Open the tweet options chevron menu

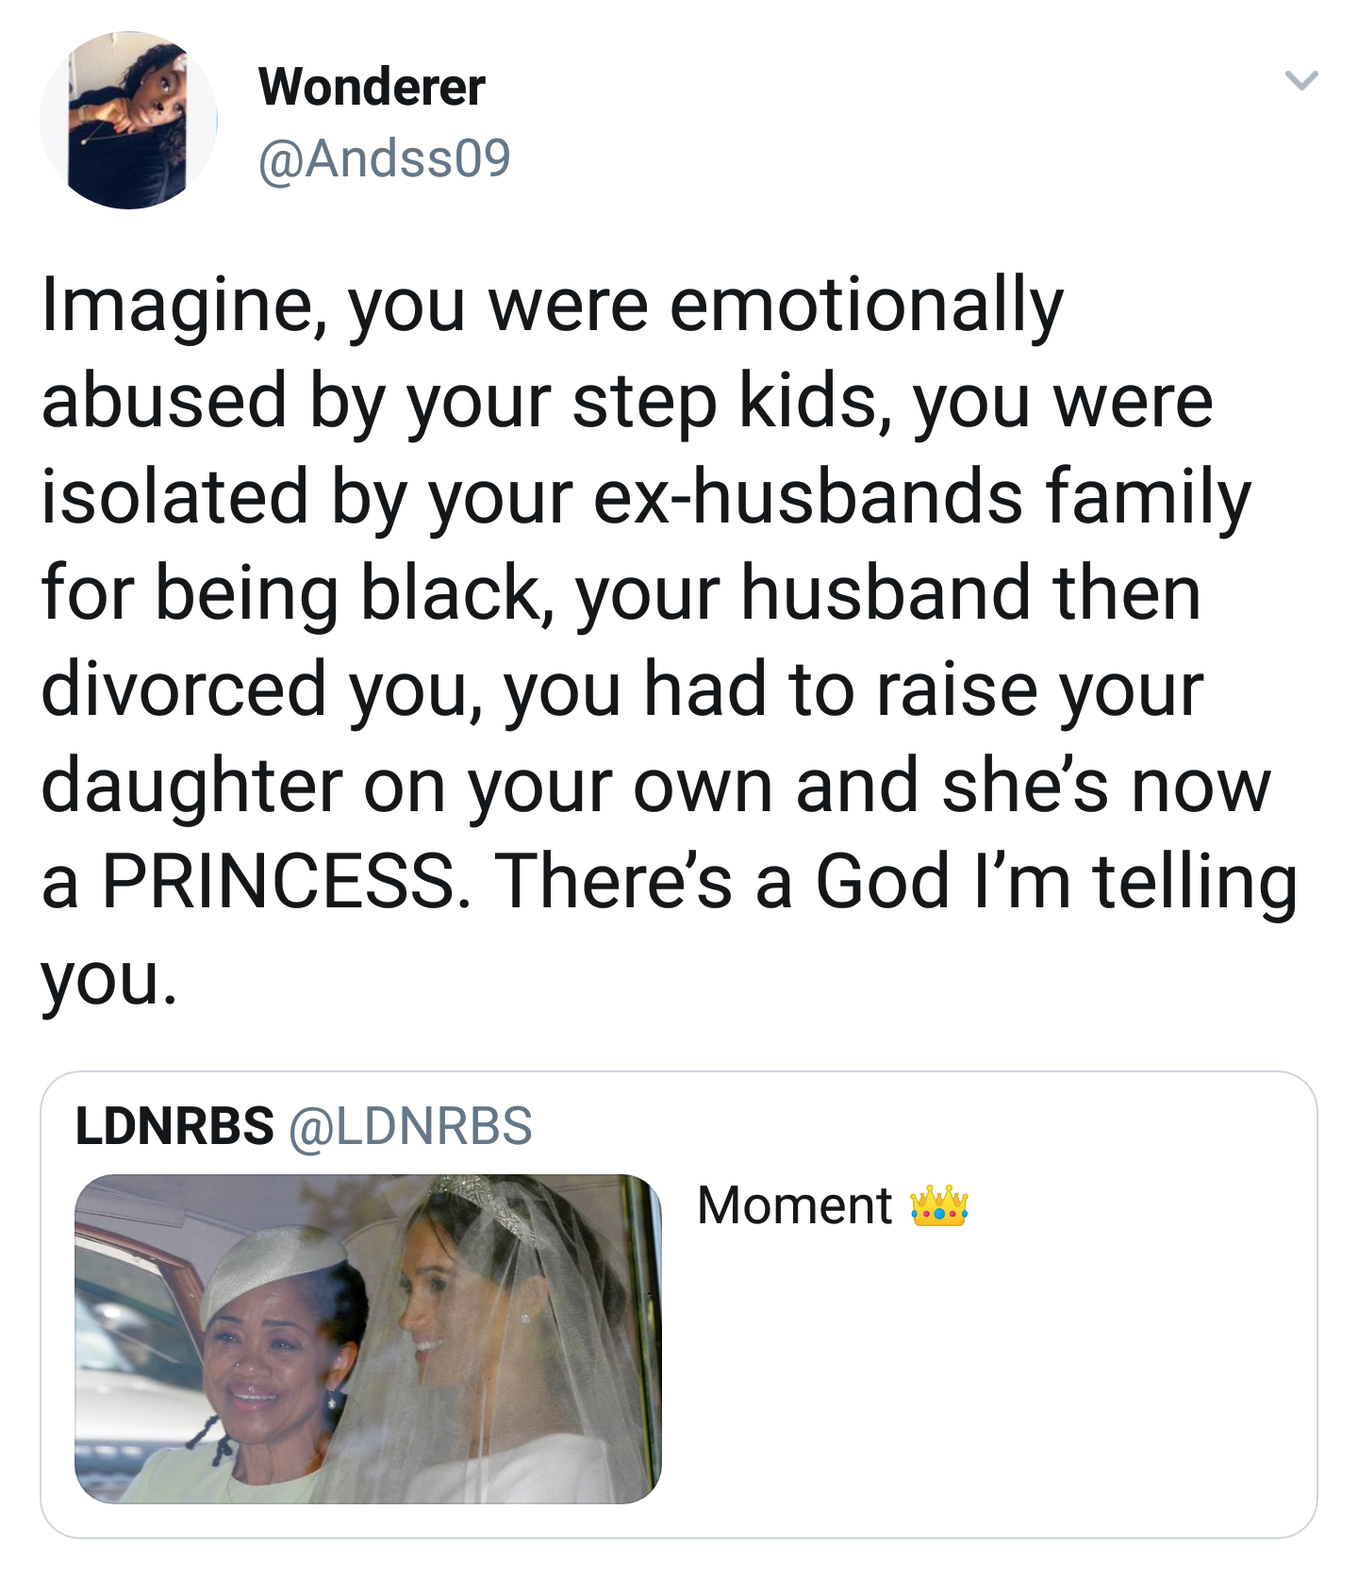(1301, 81)
